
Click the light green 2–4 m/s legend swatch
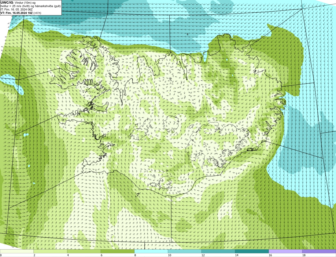[50, 251]
